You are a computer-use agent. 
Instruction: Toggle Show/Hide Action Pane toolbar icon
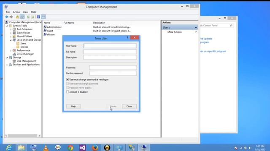point(43,17)
